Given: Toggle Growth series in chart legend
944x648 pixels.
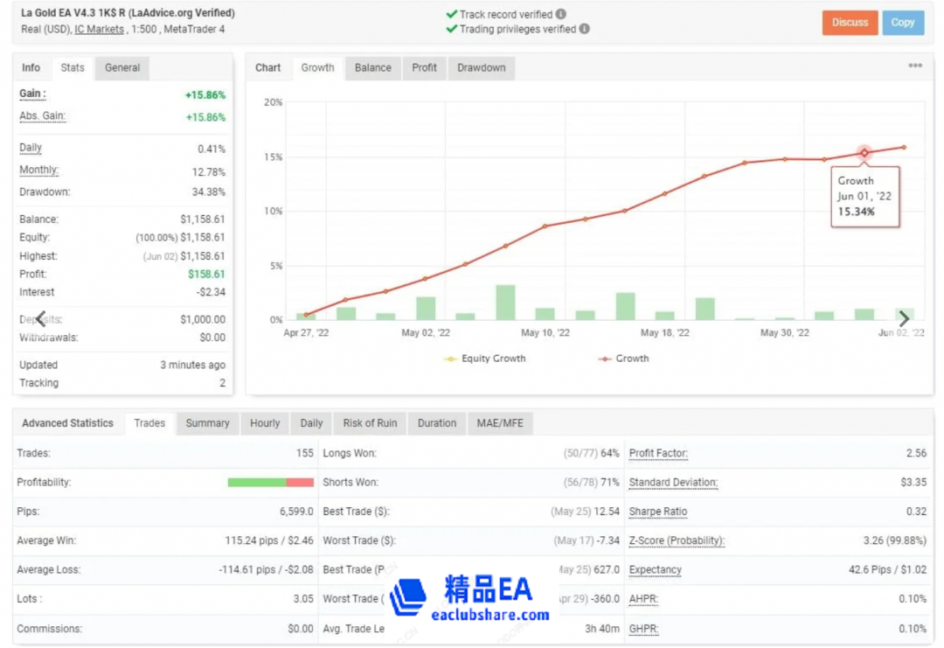Looking at the screenshot, I should click(624, 359).
